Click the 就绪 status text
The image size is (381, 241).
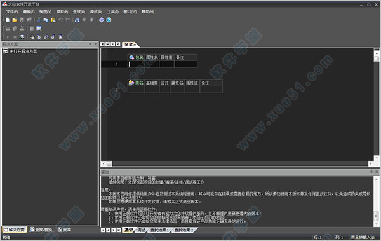[x=6, y=237]
